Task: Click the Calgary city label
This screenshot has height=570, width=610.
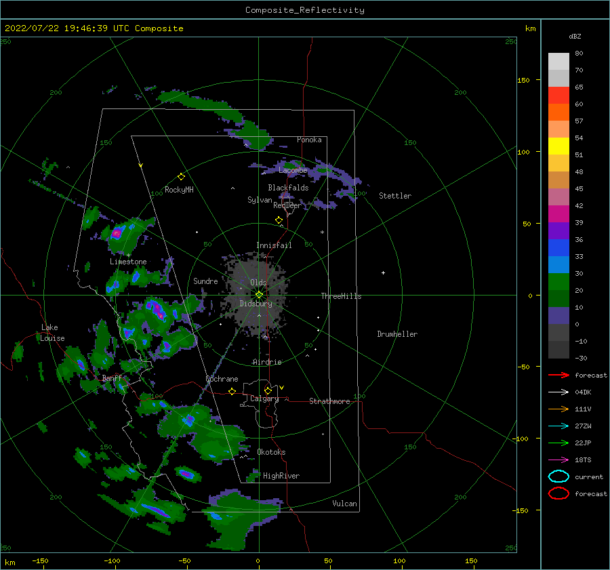Action: point(264,399)
